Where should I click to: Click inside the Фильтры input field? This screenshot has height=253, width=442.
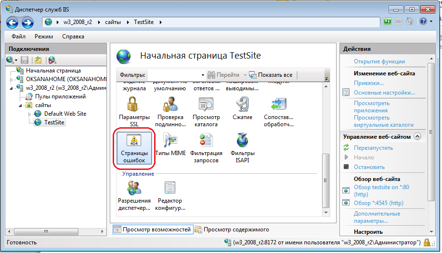(174, 75)
